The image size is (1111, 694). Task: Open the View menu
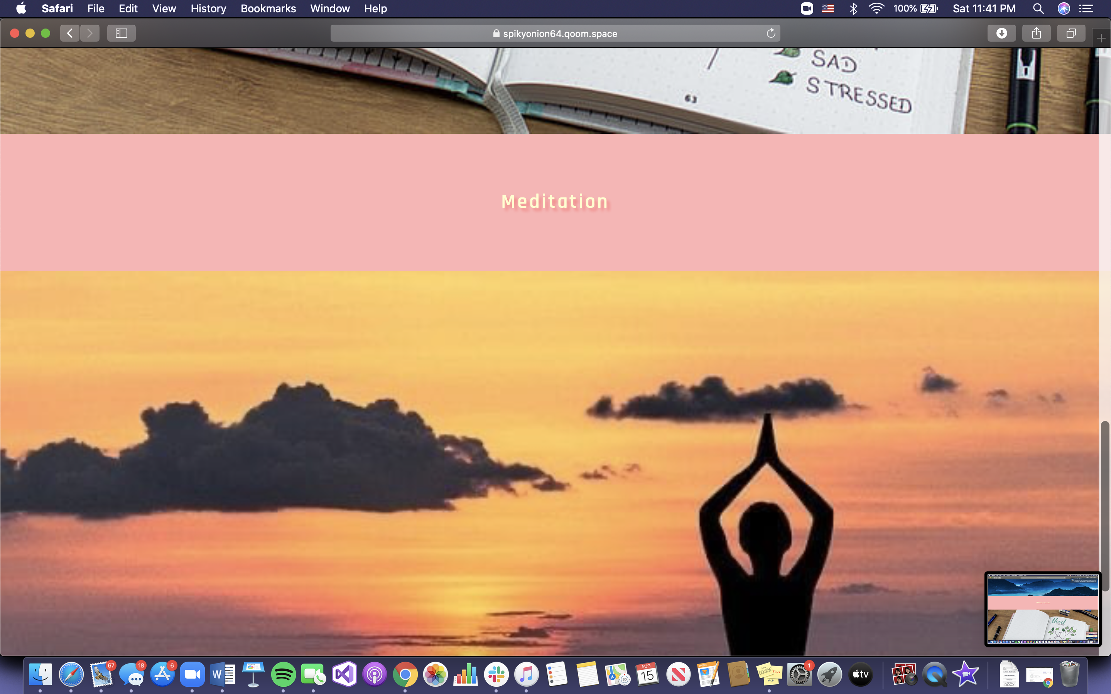tap(164, 8)
